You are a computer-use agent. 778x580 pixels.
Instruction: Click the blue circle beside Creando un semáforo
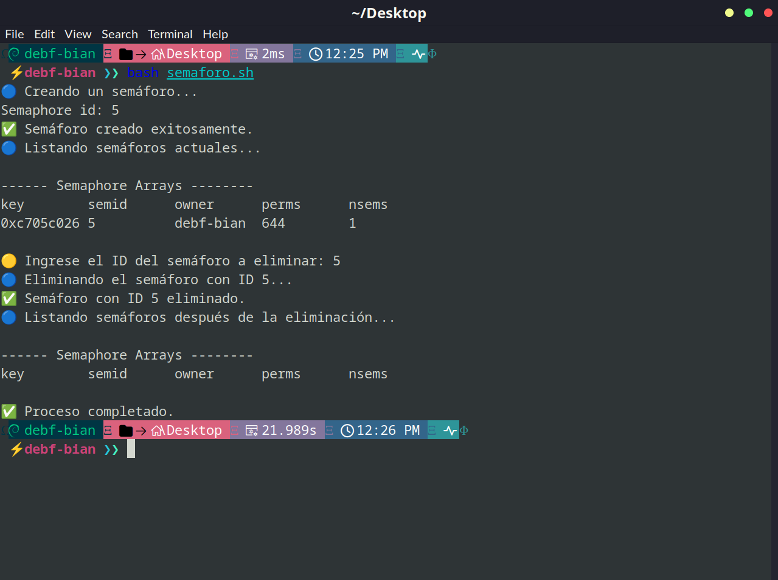point(9,92)
